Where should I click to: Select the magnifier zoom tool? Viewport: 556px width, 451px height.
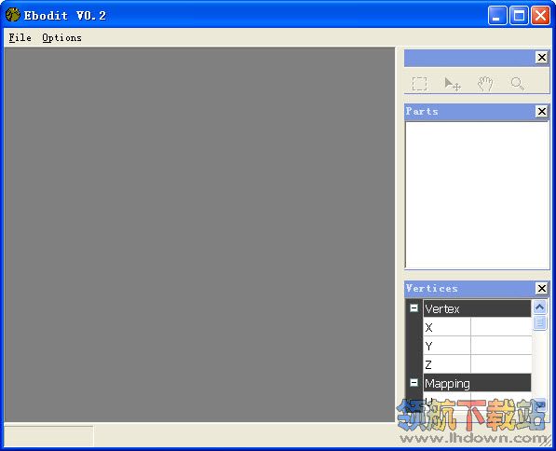(518, 84)
